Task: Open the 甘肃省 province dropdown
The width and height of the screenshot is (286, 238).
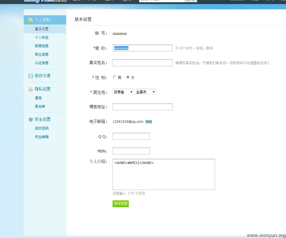Action: tap(123, 92)
